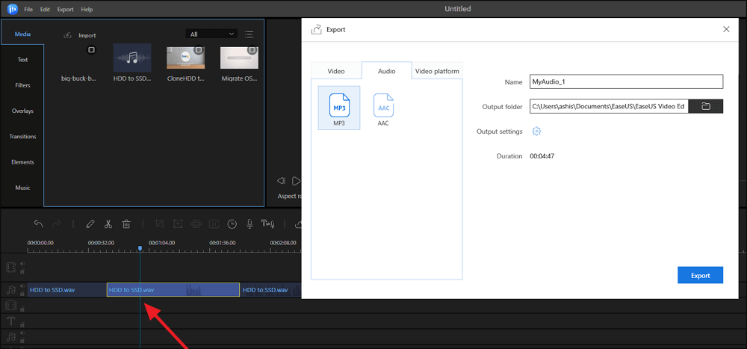Click the Name field containing MyAudio_1
Viewport: 747px width, 349px height.
coord(625,81)
